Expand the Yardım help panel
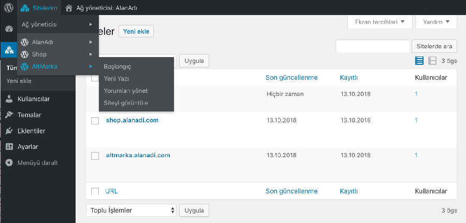 tap(436, 22)
